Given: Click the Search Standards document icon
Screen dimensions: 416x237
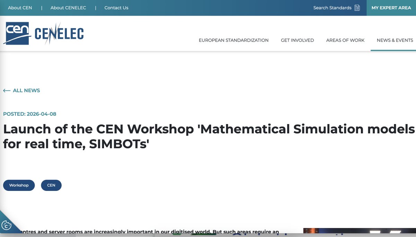Looking at the screenshot, I should (357, 8).
